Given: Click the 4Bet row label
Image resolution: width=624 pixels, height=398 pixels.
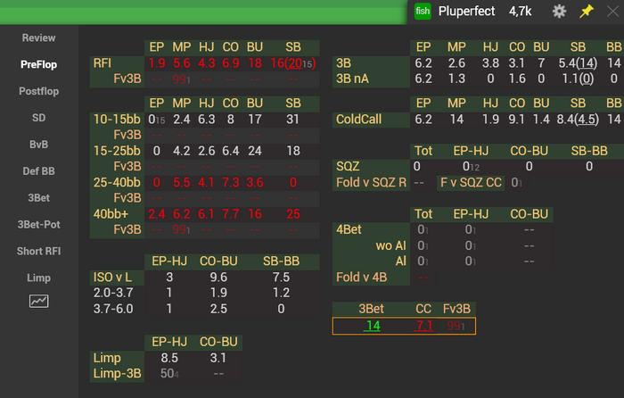Looking at the screenshot, I should (349, 230).
